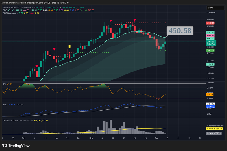Click the current price label 396.54

point(210,42)
